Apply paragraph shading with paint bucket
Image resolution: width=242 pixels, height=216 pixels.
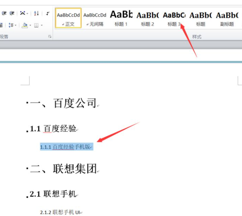24,25
